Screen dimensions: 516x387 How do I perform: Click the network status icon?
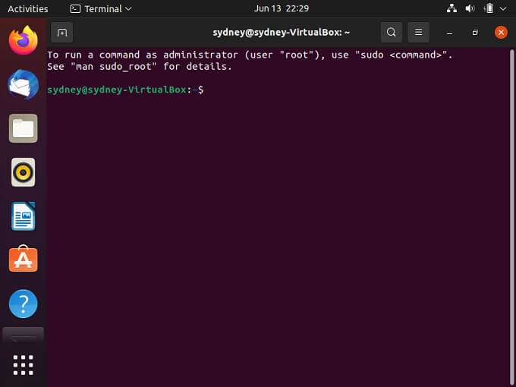[x=451, y=8]
